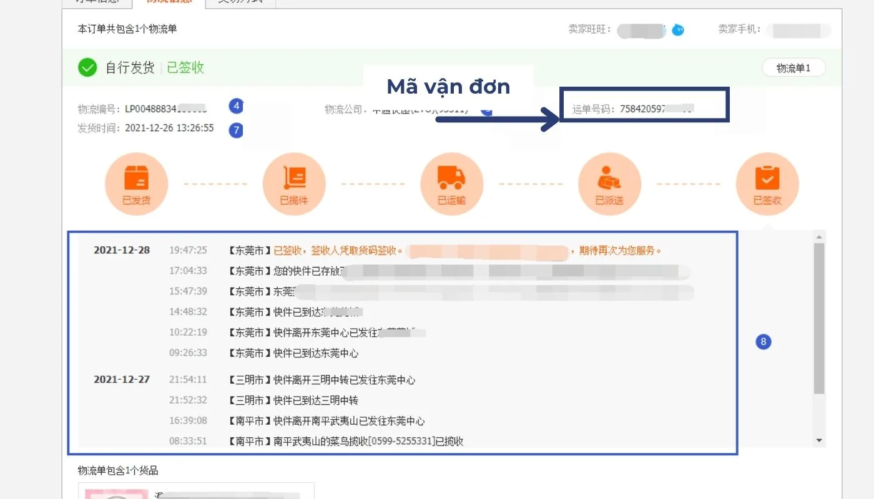Click the 已签收 green status text
The image size is (874, 499).
185,68
